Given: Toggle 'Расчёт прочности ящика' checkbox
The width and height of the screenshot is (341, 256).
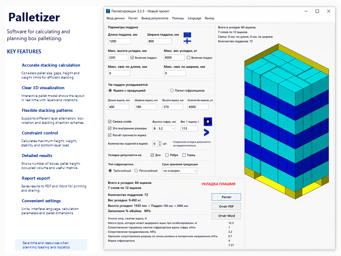Looking at the screenshot, I should [110, 135].
